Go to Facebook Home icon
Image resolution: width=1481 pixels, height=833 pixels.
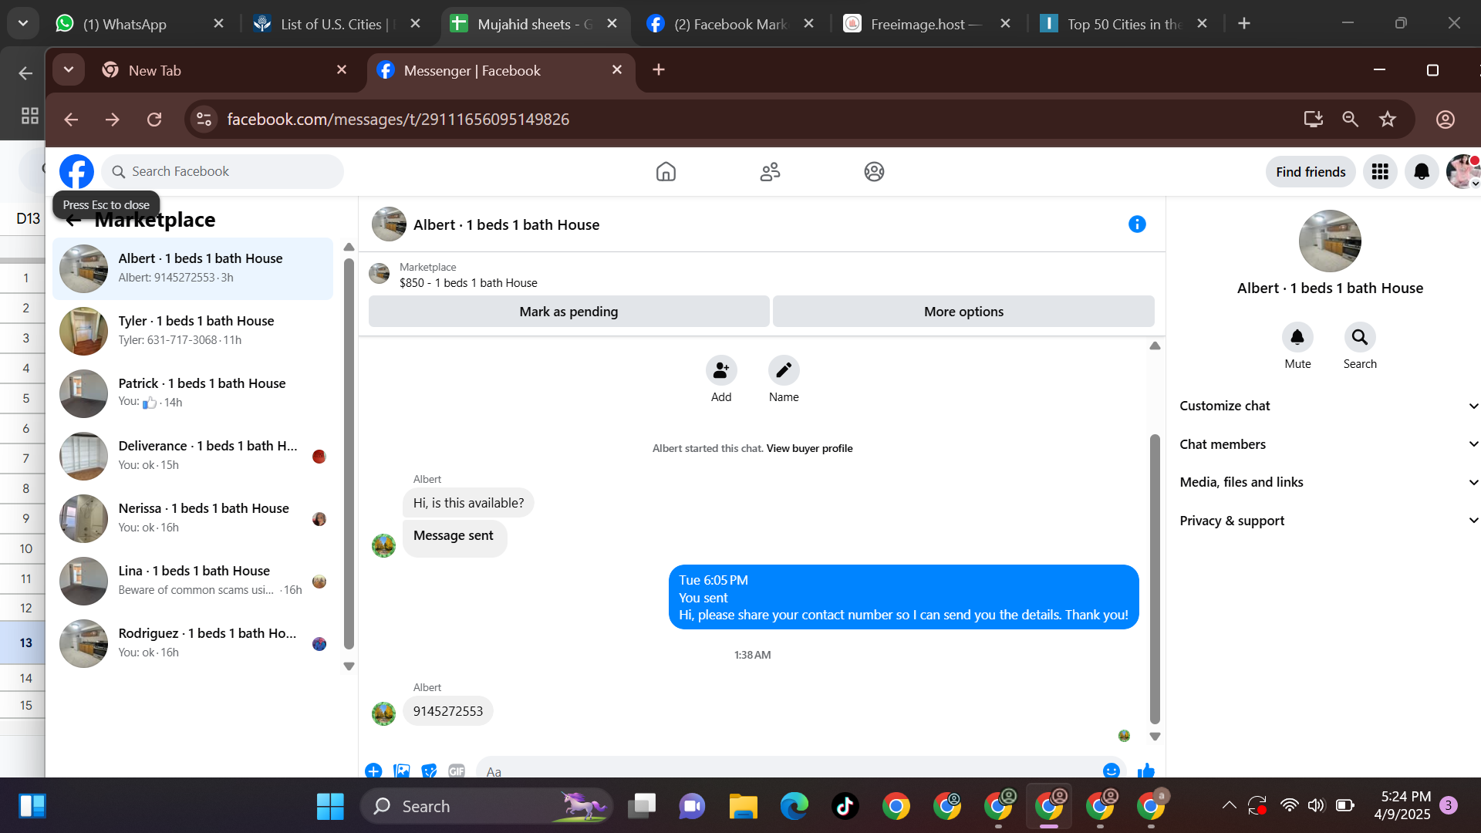[666, 172]
